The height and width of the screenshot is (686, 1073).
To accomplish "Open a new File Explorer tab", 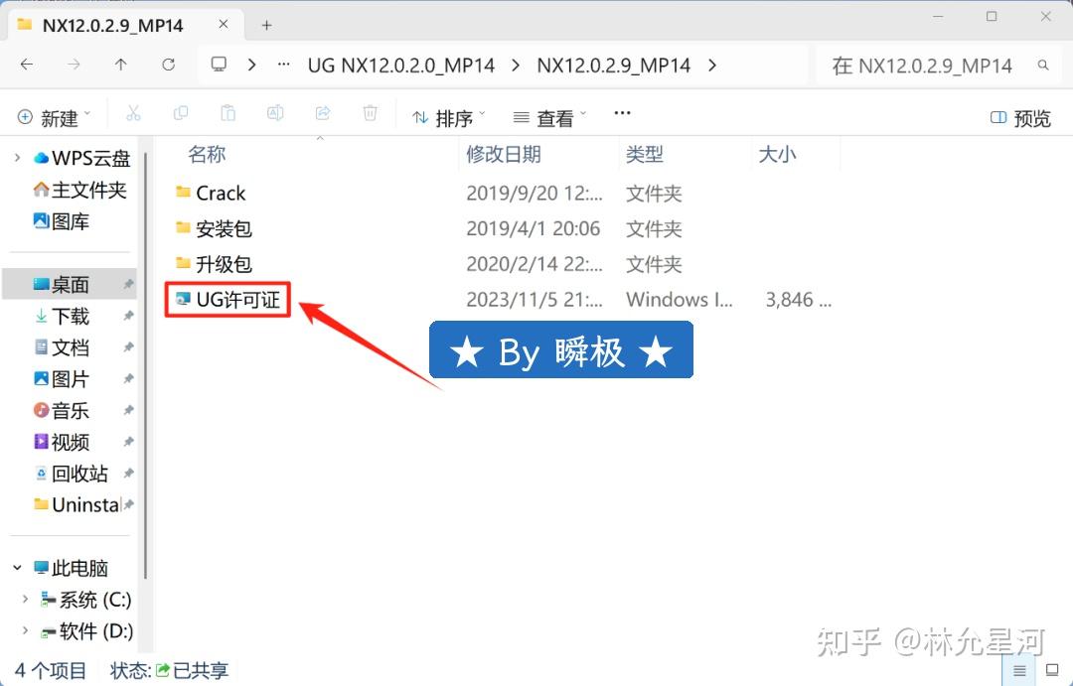I will [x=265, y=24].
